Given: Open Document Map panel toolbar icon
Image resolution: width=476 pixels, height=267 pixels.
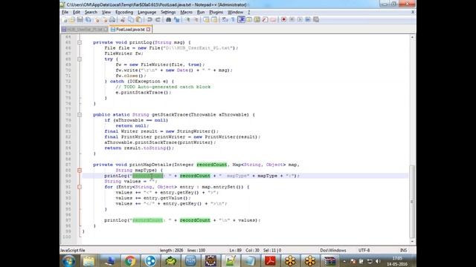Looking at the screenshot, I should click(257, 20).
